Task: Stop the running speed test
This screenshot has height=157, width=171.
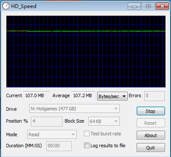Action: tap(151, 111)
